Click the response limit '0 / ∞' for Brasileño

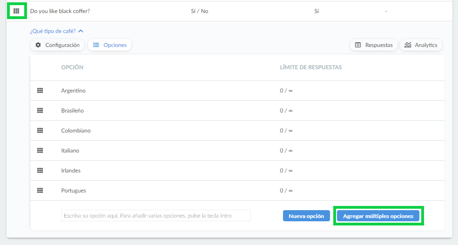286,111
